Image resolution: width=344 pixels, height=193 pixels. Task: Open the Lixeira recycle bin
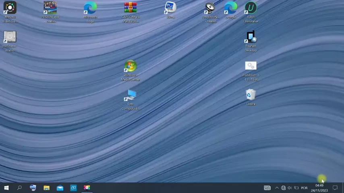click(x=251, y=95)
